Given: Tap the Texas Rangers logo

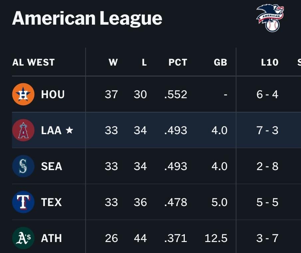Looking at the screenshot, I should [x=23, y=202].
